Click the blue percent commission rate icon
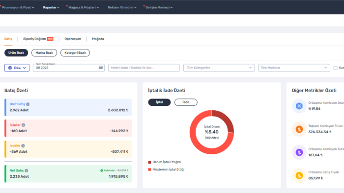The width and height of the screenshot is (344, 193). (x=299, y=106)
